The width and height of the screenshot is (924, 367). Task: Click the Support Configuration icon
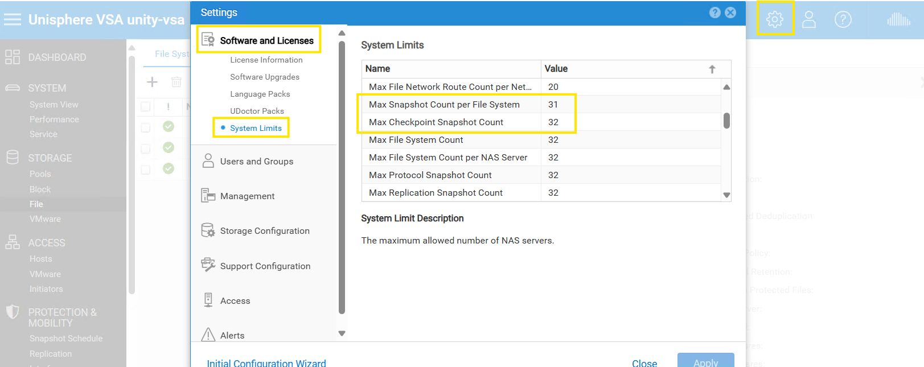coord(208,265)
